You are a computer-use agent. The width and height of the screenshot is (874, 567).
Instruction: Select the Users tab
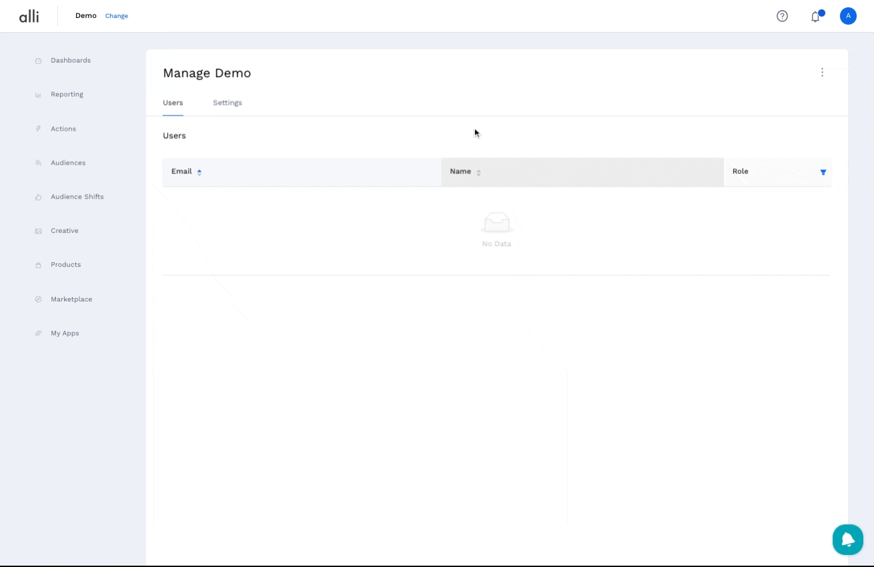173,103
